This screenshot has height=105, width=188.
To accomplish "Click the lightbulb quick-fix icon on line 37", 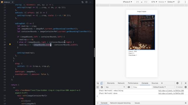I will (x=10, y=44).
